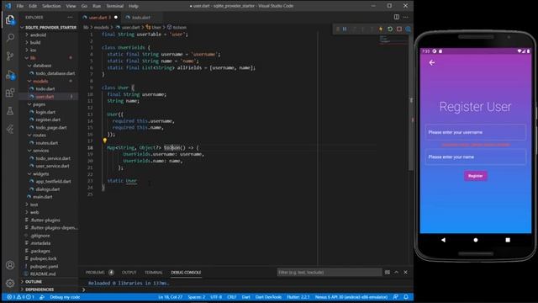Viewport: 538px width, 303px height.
Task: Switch to the TERMINAL panel tab
Action: pos(153,272)
